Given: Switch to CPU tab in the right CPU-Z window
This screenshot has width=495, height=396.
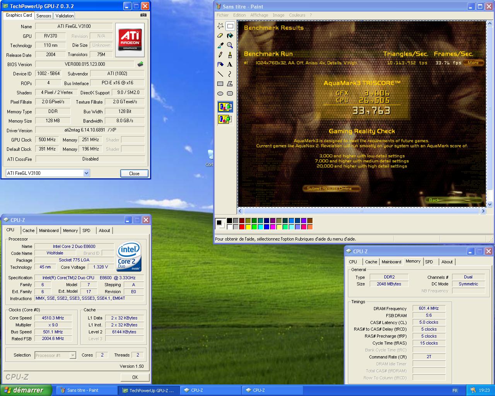Looking at the screenshot, I should pos(353,262).
